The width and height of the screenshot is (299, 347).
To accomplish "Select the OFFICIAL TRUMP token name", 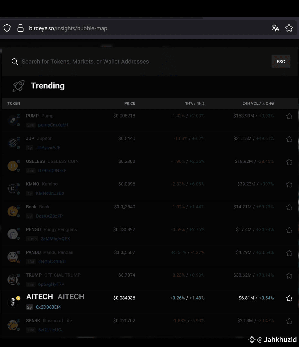I will tap(62, 275).
